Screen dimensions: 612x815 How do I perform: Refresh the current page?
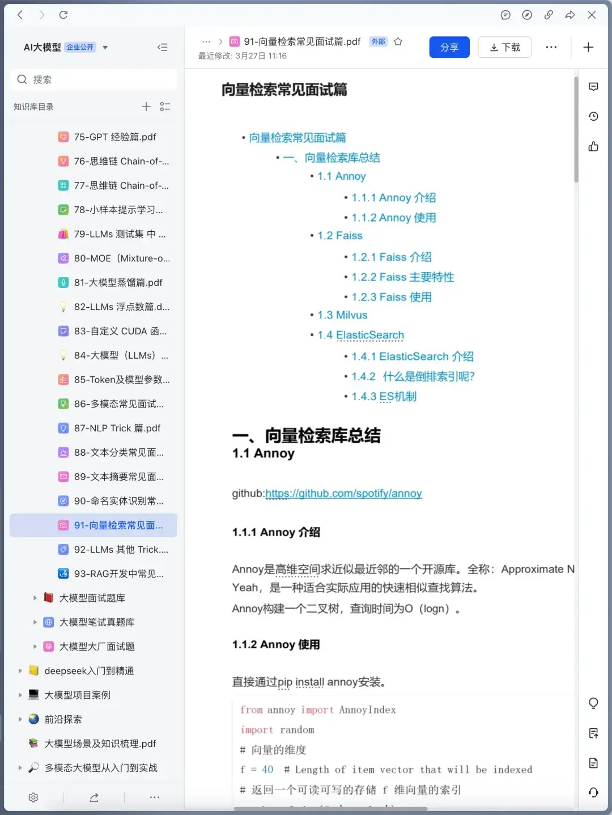pyautogui.click(x=63, y=15)
